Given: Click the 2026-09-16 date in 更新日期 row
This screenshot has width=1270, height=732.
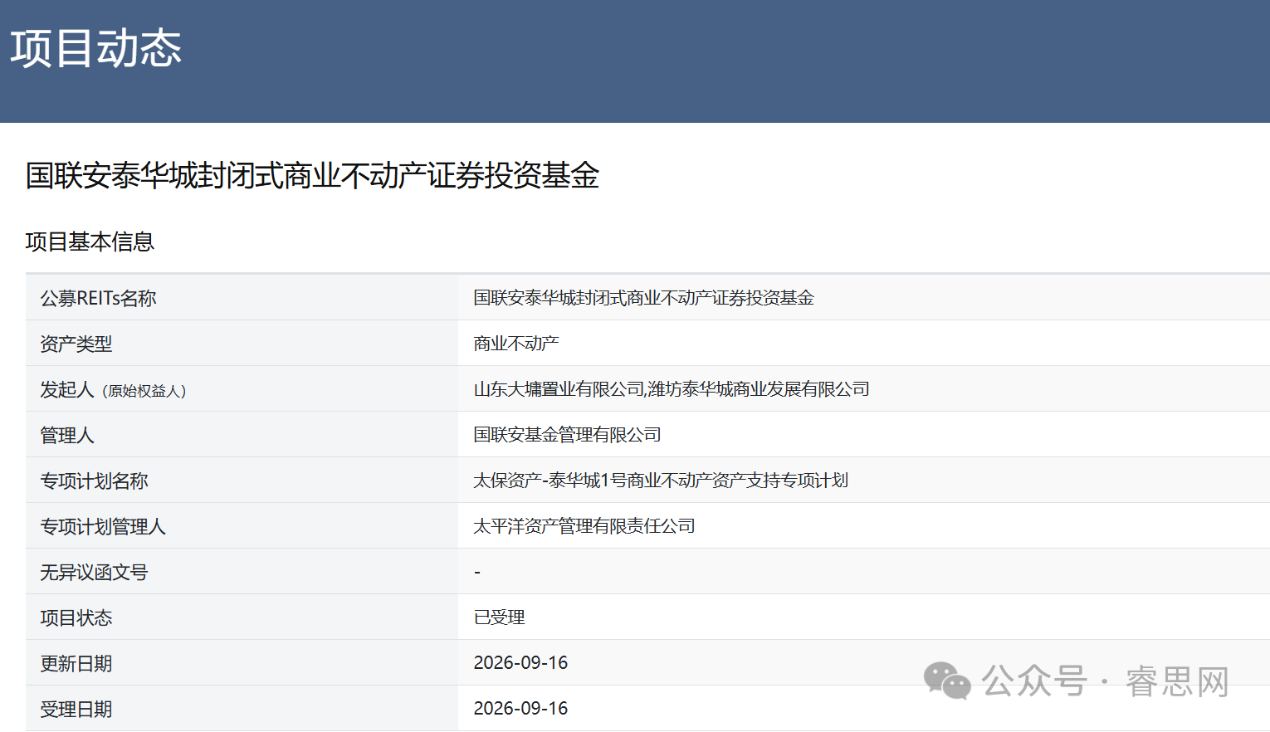Looking at the screenshot, I should pyautogui.click(x=520, y=662).
